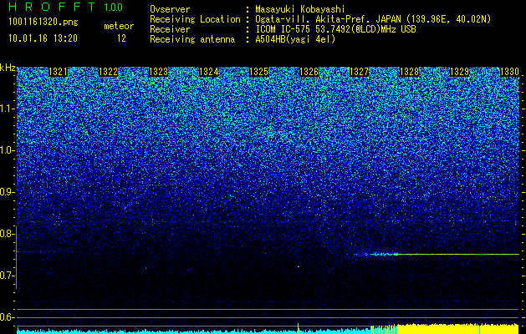Click the bright yellow signal line after 1328
Image resolution: width=526 pixels, height=334 pixels.
[458, 255]
